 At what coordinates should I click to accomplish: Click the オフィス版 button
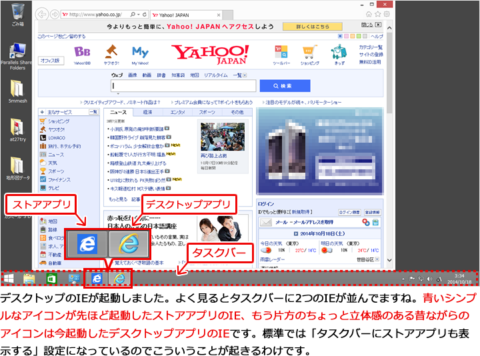click(51, 61)
